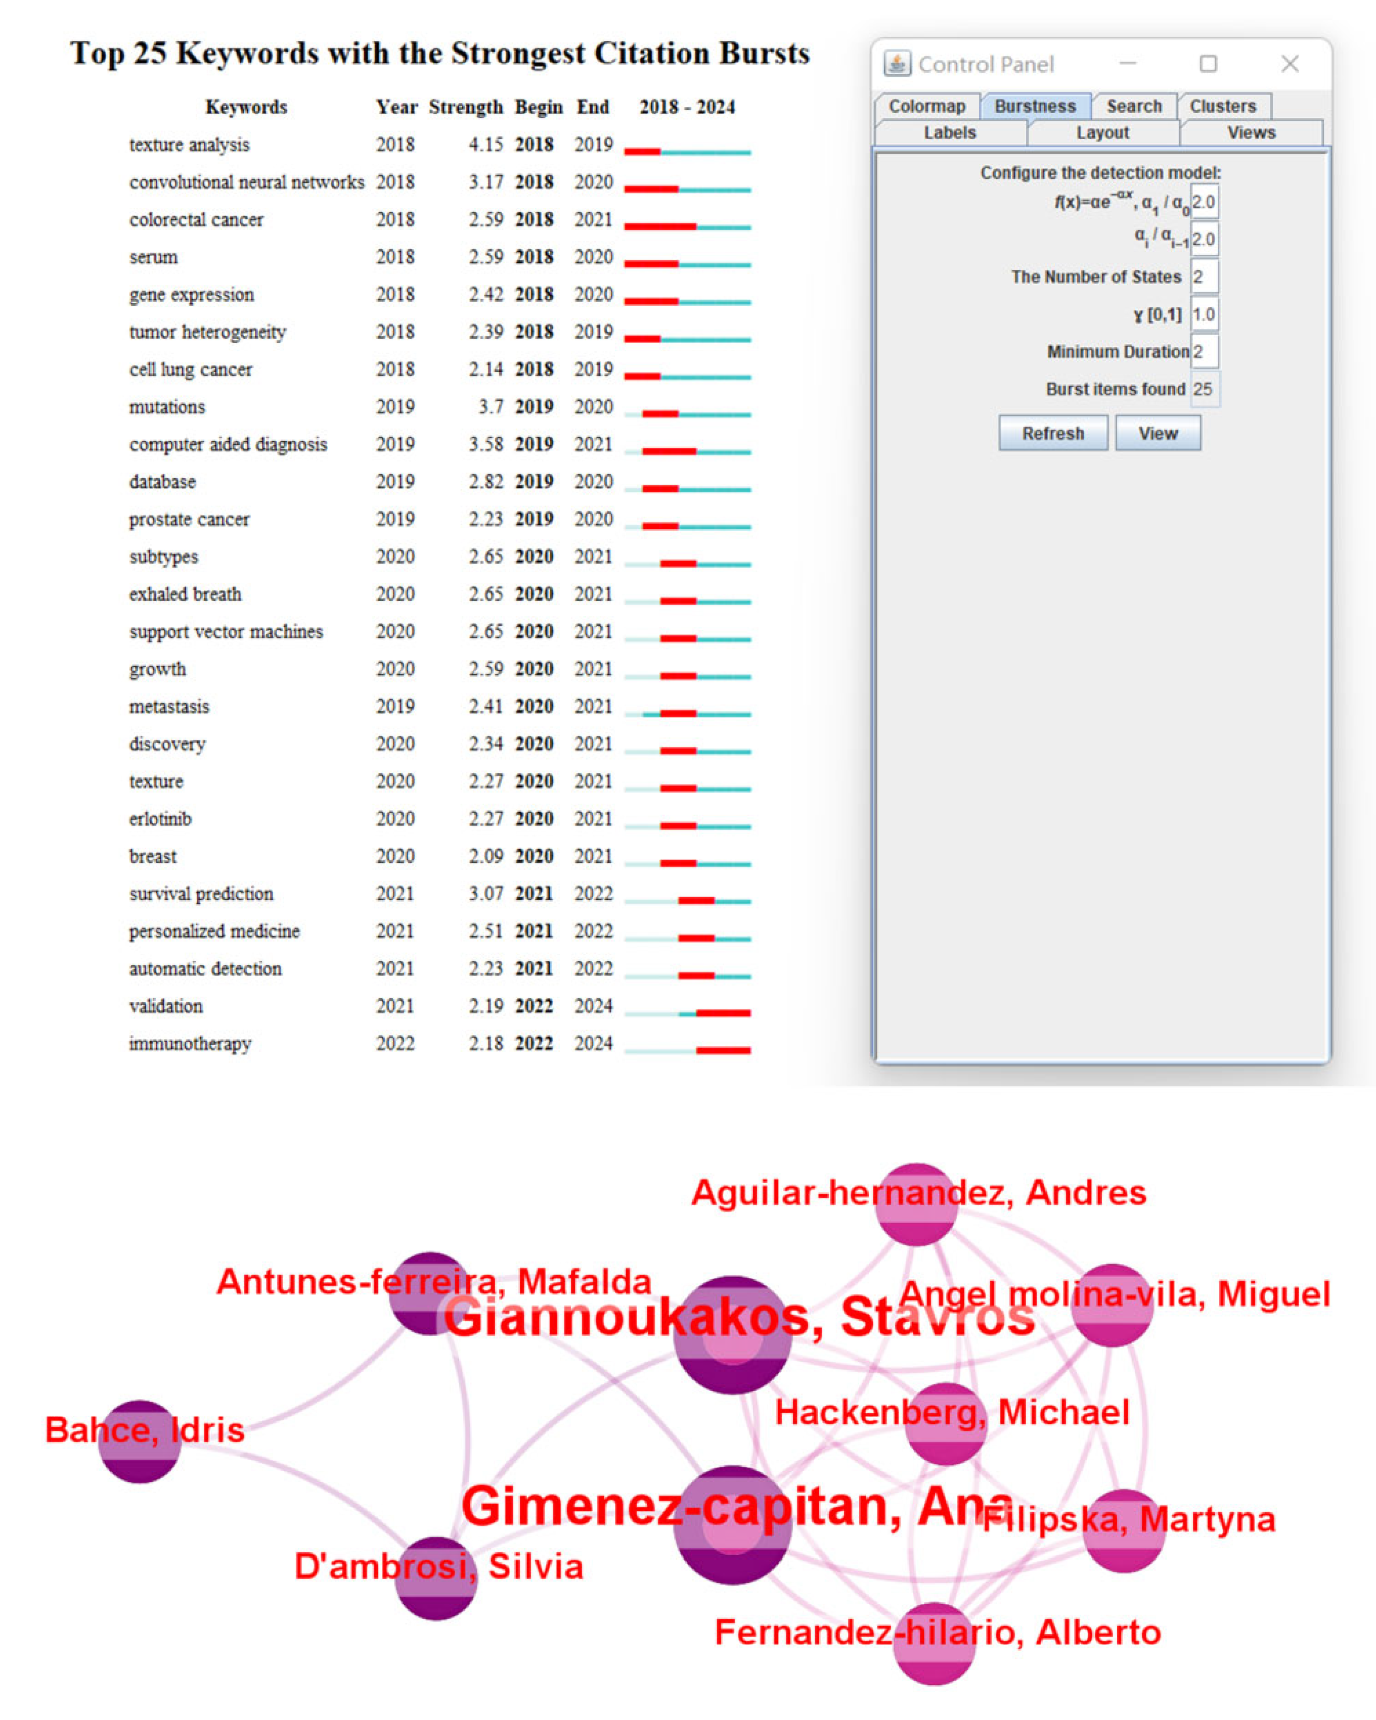Open the Labels tab
Viewport: 1376px width, 1720px height.
click(x=950, y=132)
